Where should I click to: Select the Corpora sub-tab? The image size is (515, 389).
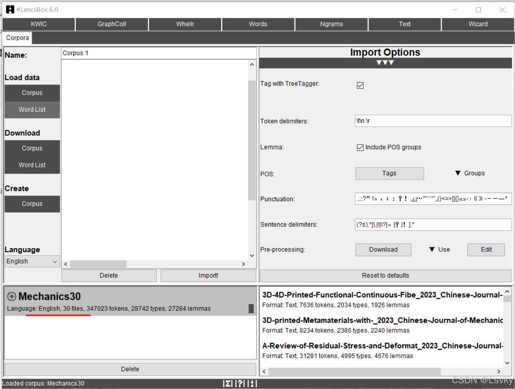coord(17,38)
